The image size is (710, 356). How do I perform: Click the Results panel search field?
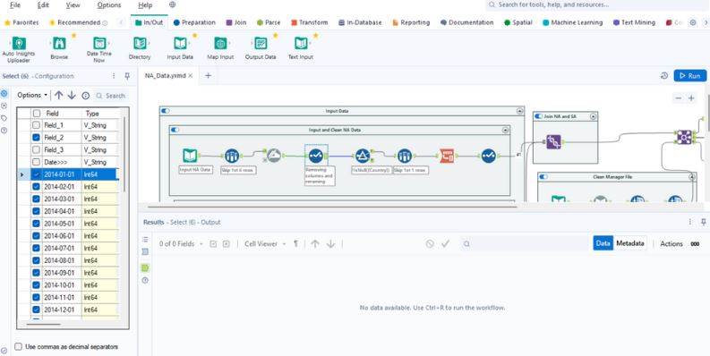pyautogui.click(x=525, y=244)
